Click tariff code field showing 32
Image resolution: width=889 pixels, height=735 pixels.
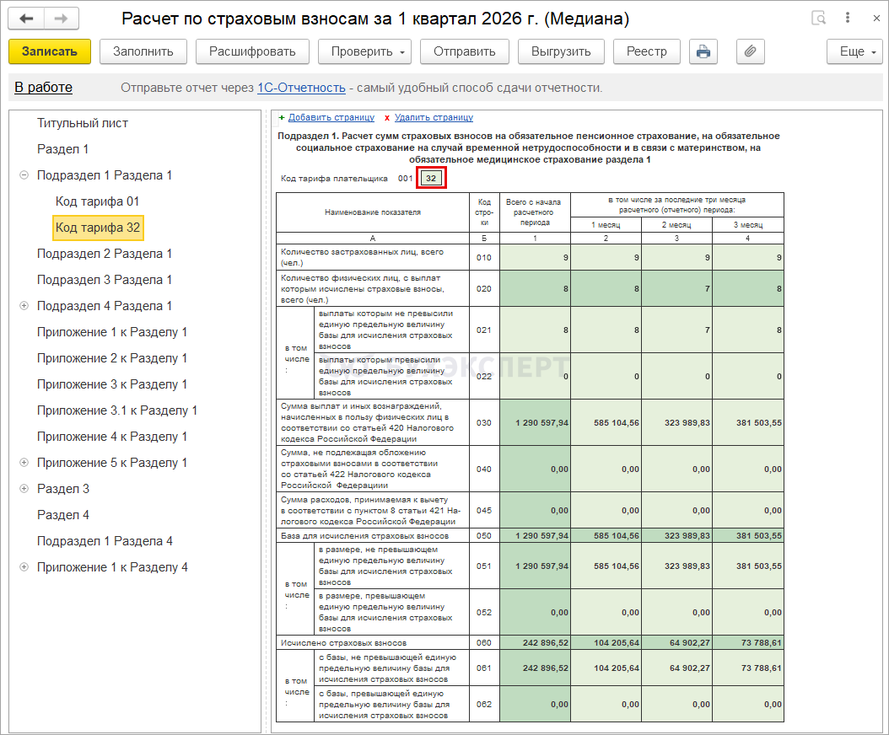coord(431,179)
